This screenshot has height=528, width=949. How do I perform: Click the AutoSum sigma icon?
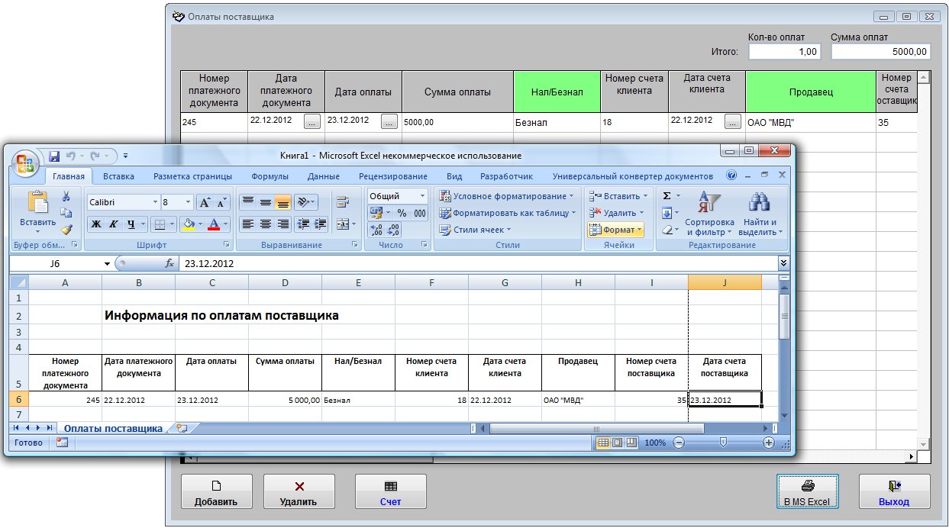coord(667,196)
